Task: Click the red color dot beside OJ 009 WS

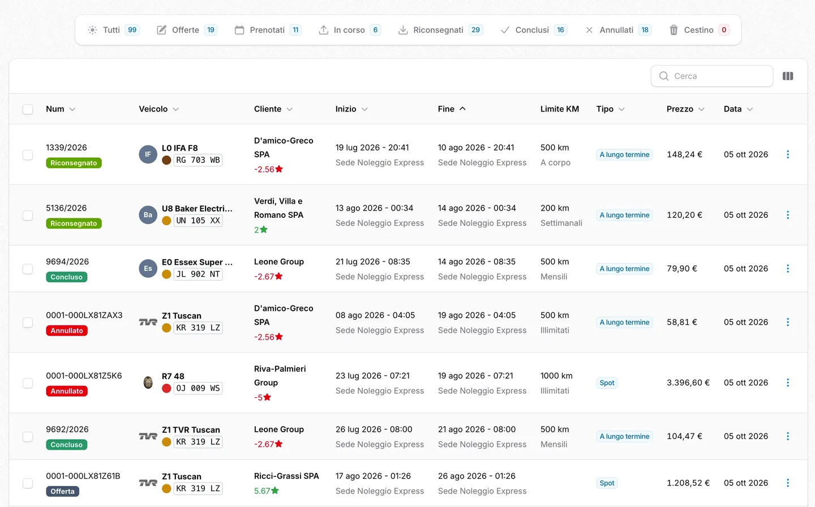Action: point(166,388)
